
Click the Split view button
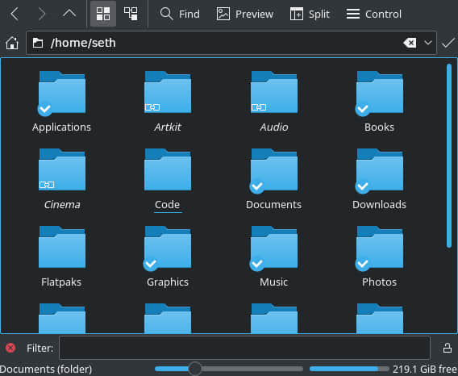coord(310,14)
